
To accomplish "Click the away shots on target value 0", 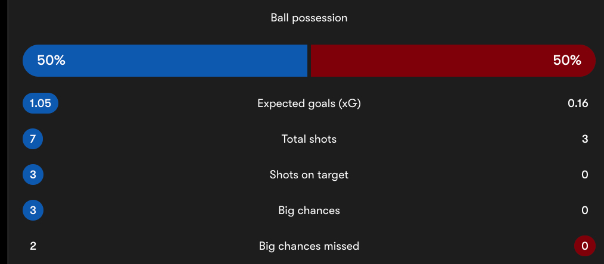I will (584, 175).
